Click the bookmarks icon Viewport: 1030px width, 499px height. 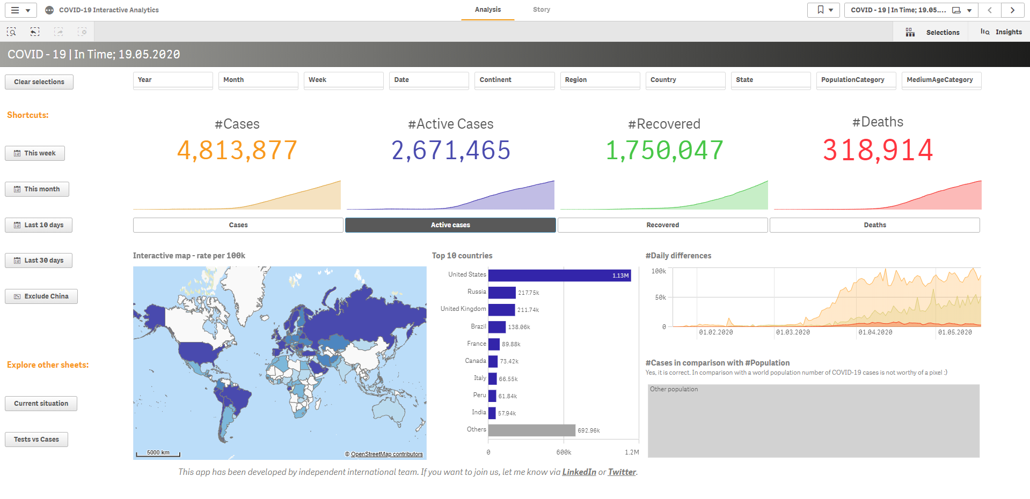(x=823, y=10)
